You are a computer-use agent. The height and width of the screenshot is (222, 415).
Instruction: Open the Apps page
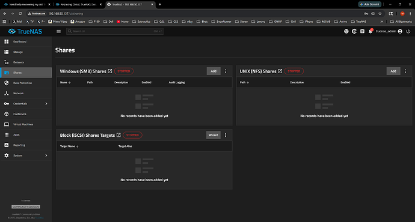(26, 134)
